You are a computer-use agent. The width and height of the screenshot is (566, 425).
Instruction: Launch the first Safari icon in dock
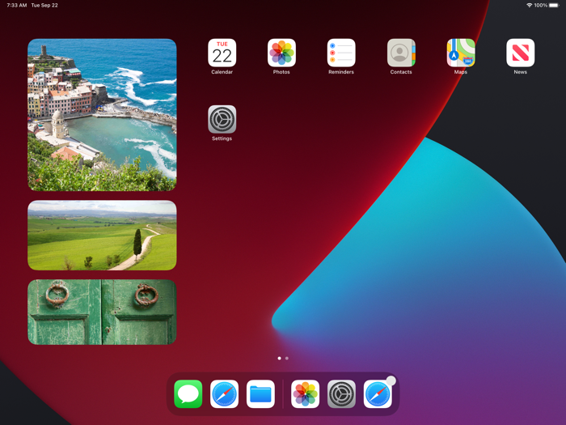click(x=224, y=394)
